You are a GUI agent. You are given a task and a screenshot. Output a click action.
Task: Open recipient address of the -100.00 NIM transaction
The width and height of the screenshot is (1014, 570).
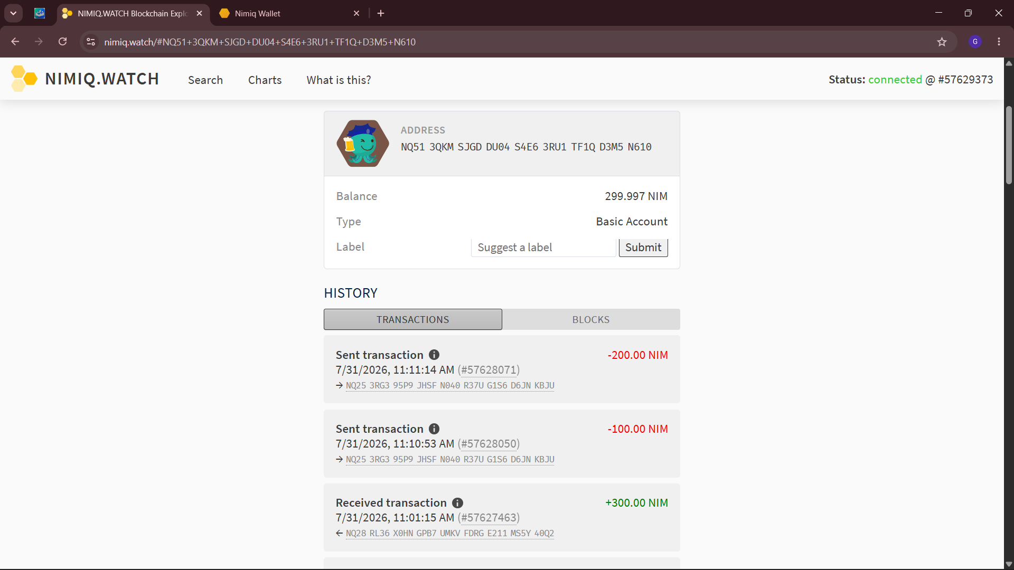tap(450, 460)
